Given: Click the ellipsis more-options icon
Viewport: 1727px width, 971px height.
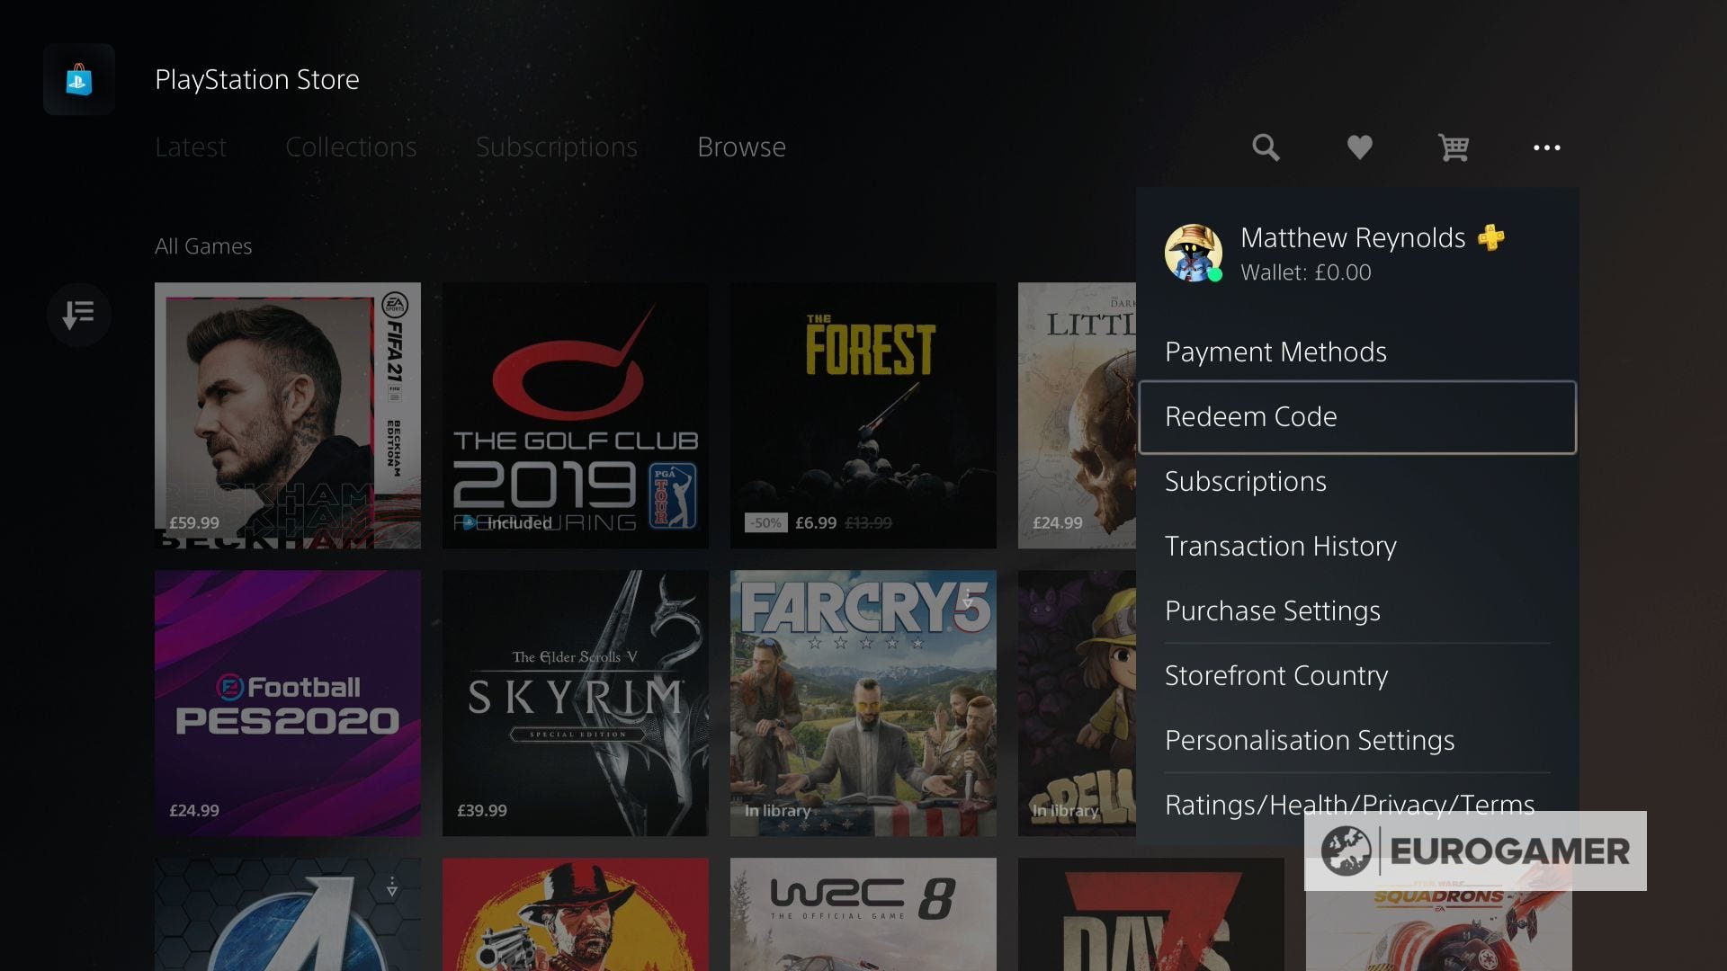Looking at the screenshot, I should pyautogui.click(x=1545, y=147).
